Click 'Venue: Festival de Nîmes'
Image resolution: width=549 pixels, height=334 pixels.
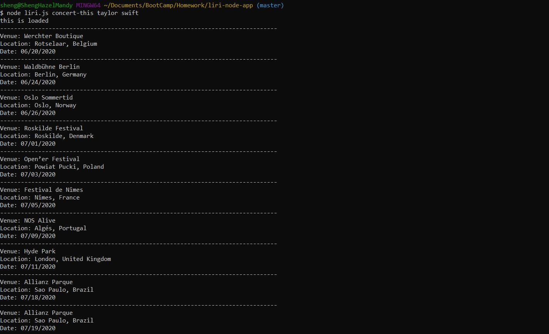pos(41,189)
